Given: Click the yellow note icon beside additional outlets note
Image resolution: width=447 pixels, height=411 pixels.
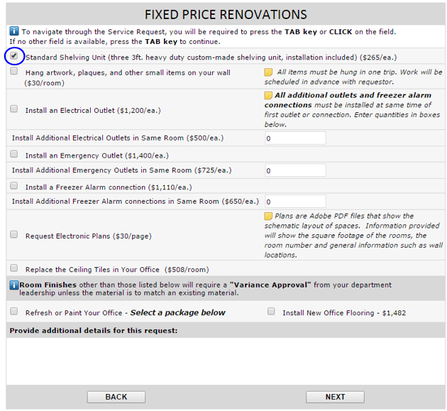Looking at the screenshot, I should [268, 96].
